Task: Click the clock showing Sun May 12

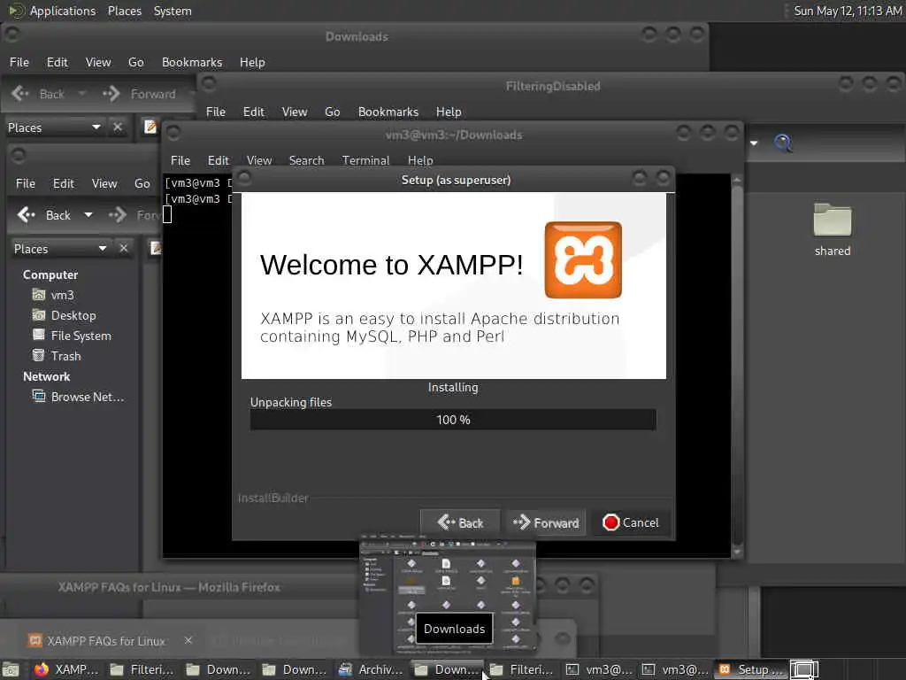Action: pyautogui.click(x=847, y=11)
